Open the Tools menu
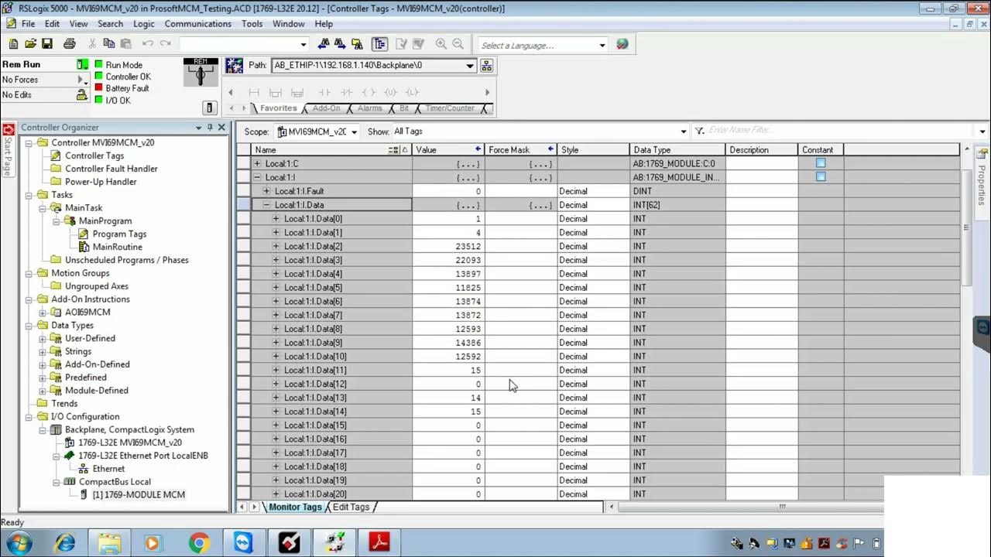 click(x=252, y=24)
